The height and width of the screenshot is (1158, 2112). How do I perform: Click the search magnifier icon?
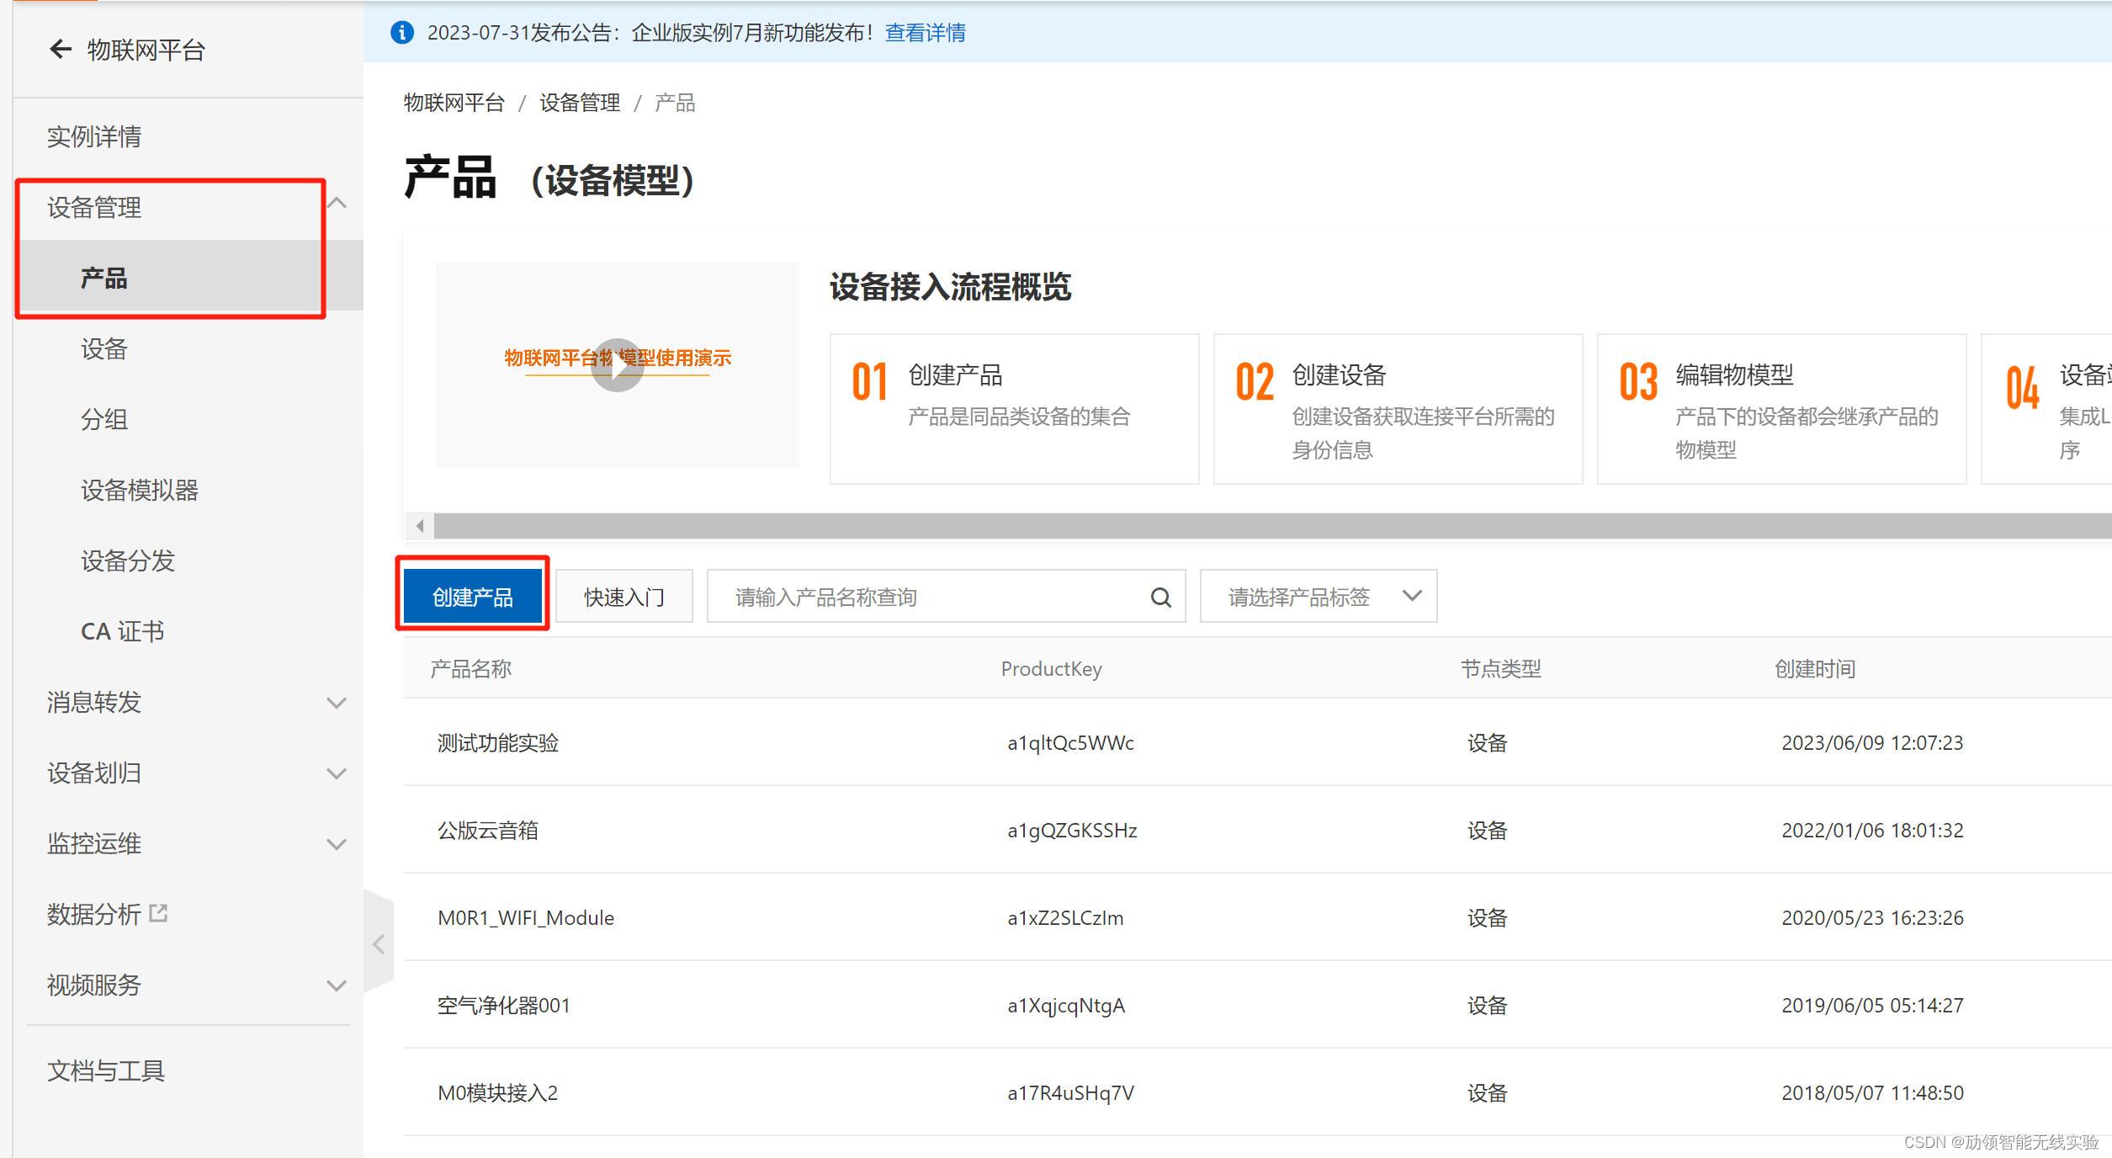1160,598
